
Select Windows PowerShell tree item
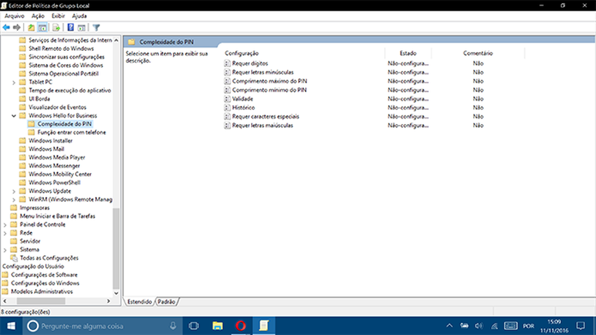pyautogui.click(x=55, y=183)
